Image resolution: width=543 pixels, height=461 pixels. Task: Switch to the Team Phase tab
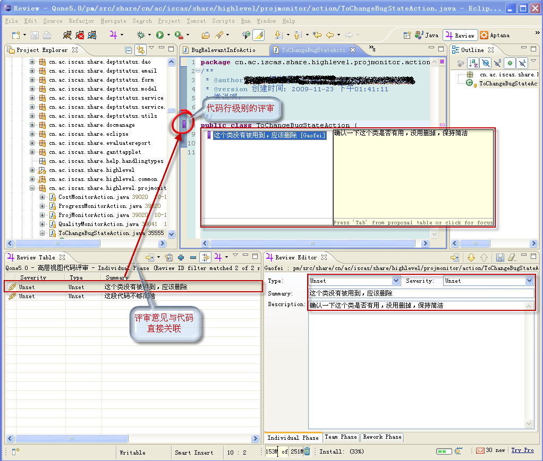point(341,437)
